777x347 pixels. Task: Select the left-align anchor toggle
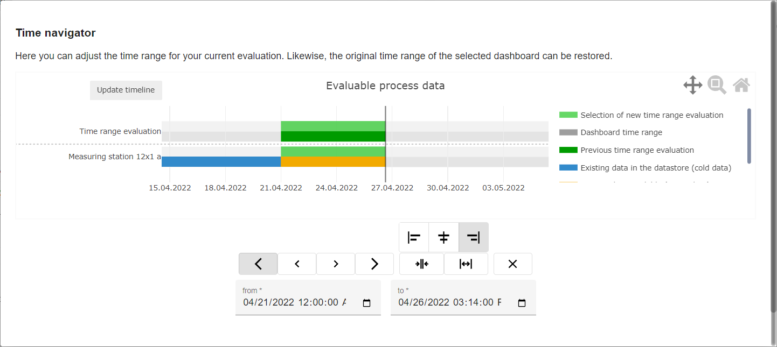point(414,237)
